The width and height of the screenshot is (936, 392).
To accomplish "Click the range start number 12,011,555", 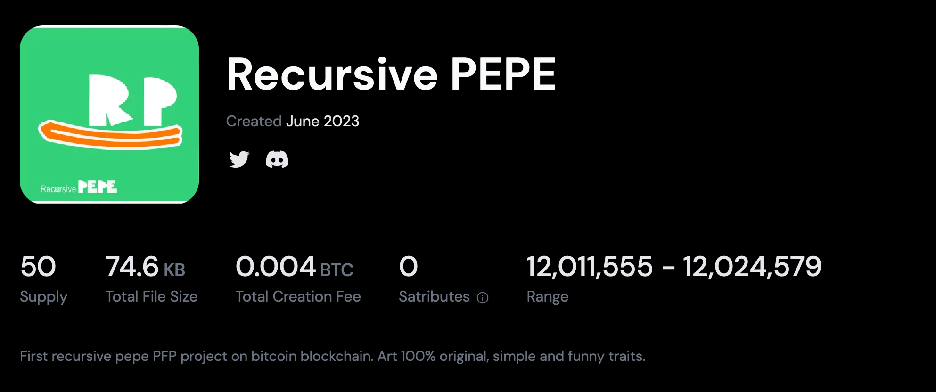I will pyautogui.click(x=590, y=267).
